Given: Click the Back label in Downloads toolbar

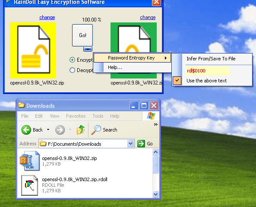Looking at the screenshot, I should pos(38,130).
